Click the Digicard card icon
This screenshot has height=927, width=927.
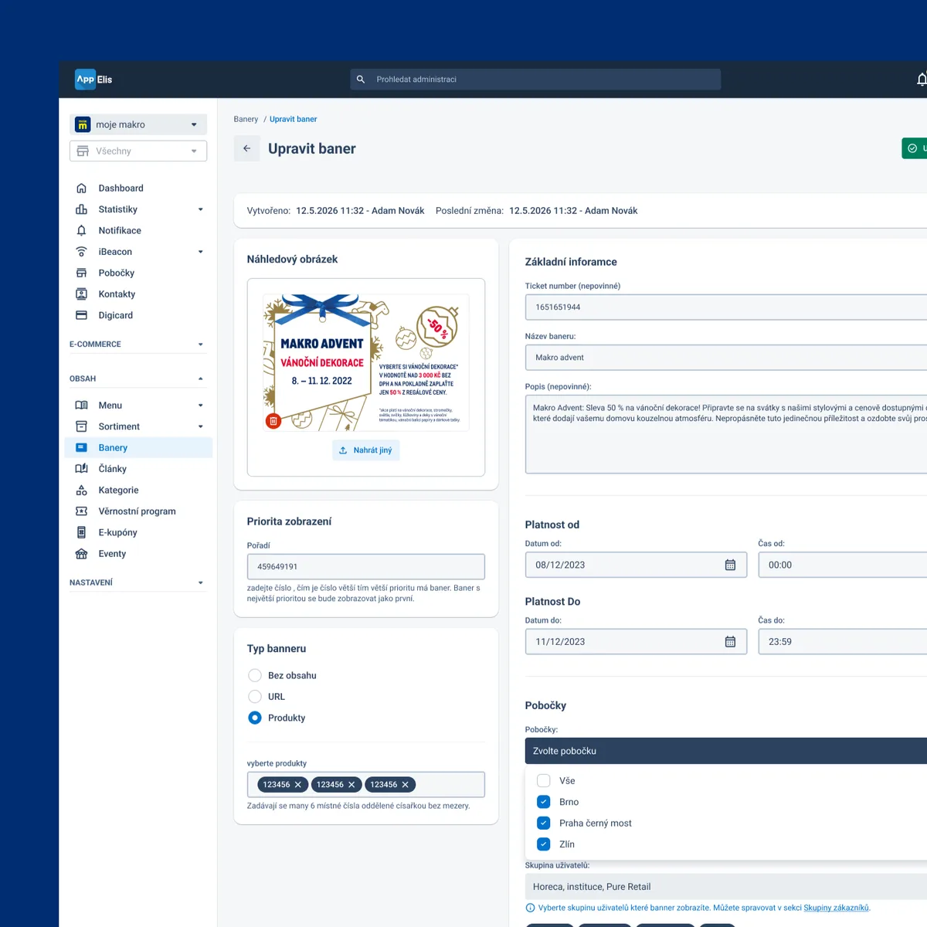click(x=81, y=315)
